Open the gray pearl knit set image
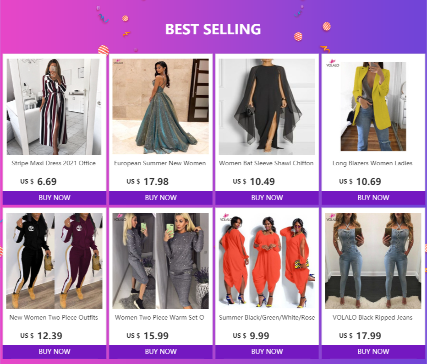Image resolution: width=427 pixels, height=364 pixels. coord(161,261)
